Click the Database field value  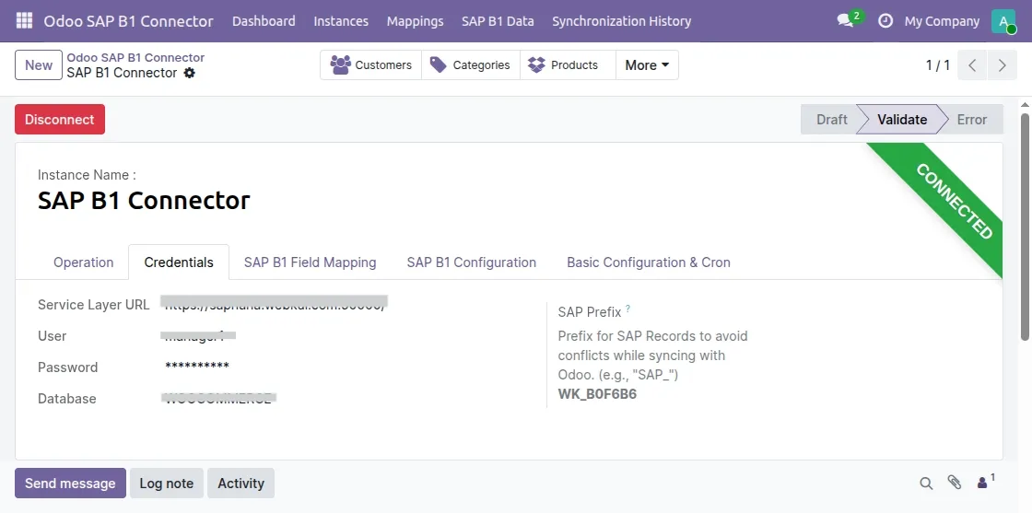coord(218,399)
